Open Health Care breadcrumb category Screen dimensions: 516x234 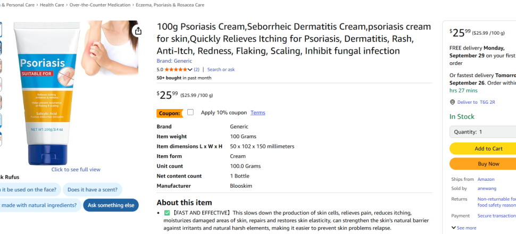pos(52,5)
